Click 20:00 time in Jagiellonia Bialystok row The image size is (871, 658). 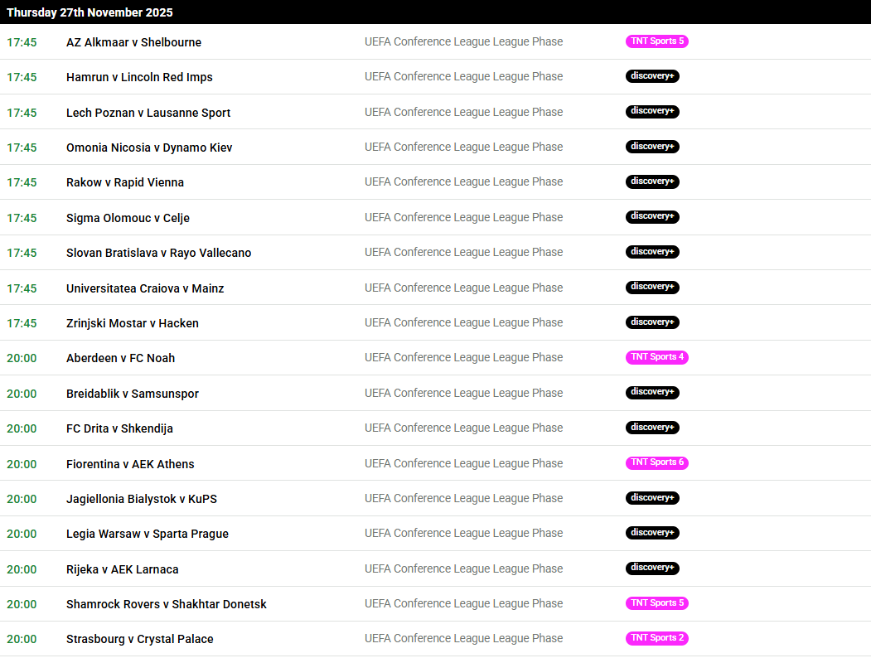tap(22, 499)
